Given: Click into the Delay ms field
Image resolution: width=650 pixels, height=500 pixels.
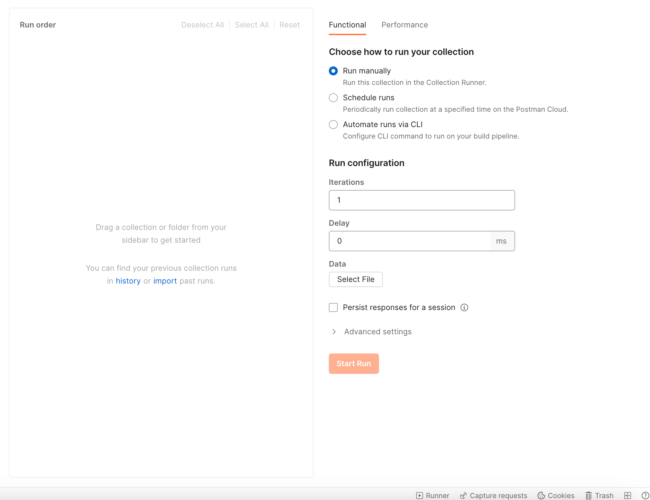Looking at the screenshot, I should tap(410, 241).
